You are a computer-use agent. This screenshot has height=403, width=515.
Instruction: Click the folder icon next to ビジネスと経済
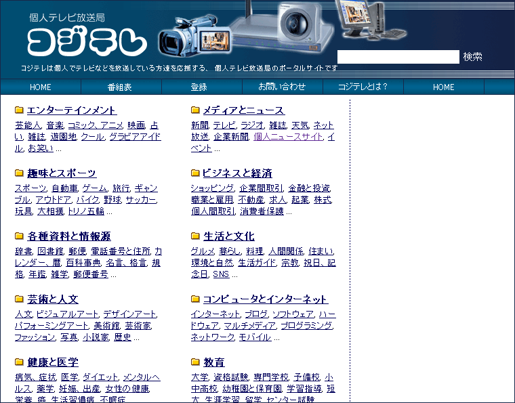(195, 173)
